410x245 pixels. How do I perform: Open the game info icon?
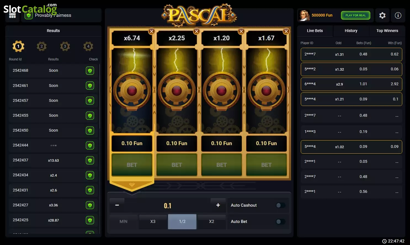tap(398, 15)
